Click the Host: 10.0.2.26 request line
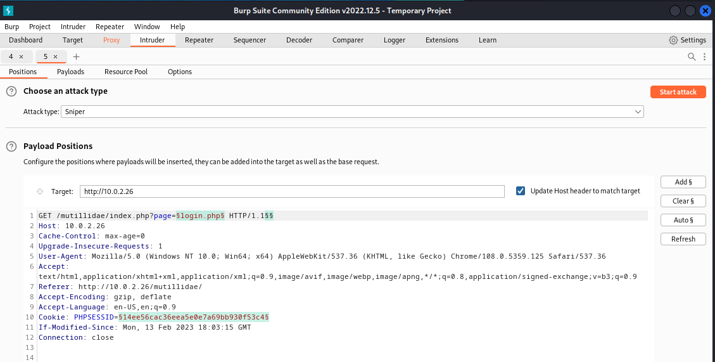The width and height of the screenshot is (715, 362). (x=72, y=226)
